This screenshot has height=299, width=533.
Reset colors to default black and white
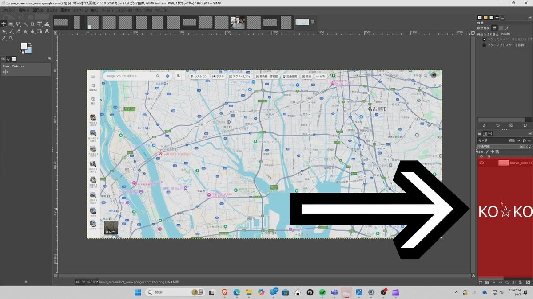coord(22,52)
